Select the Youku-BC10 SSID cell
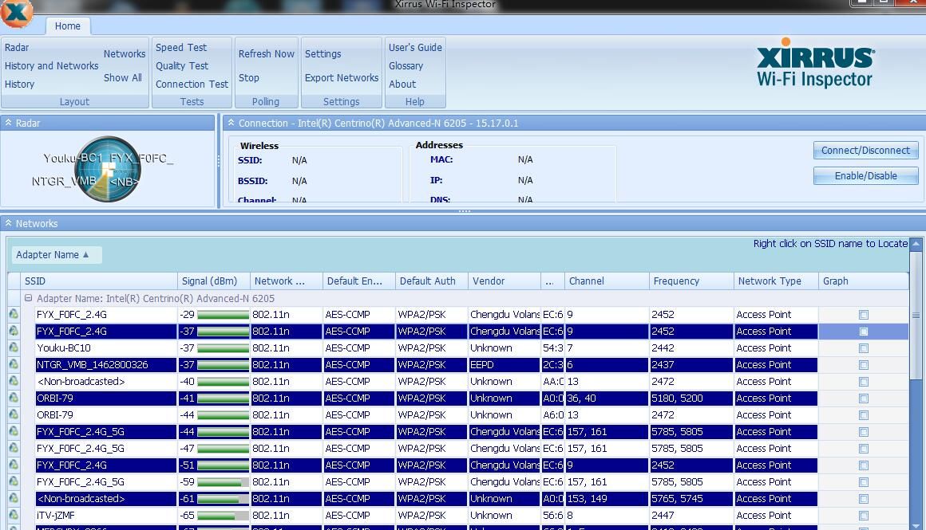926x530 pixels. click(105, 348)
